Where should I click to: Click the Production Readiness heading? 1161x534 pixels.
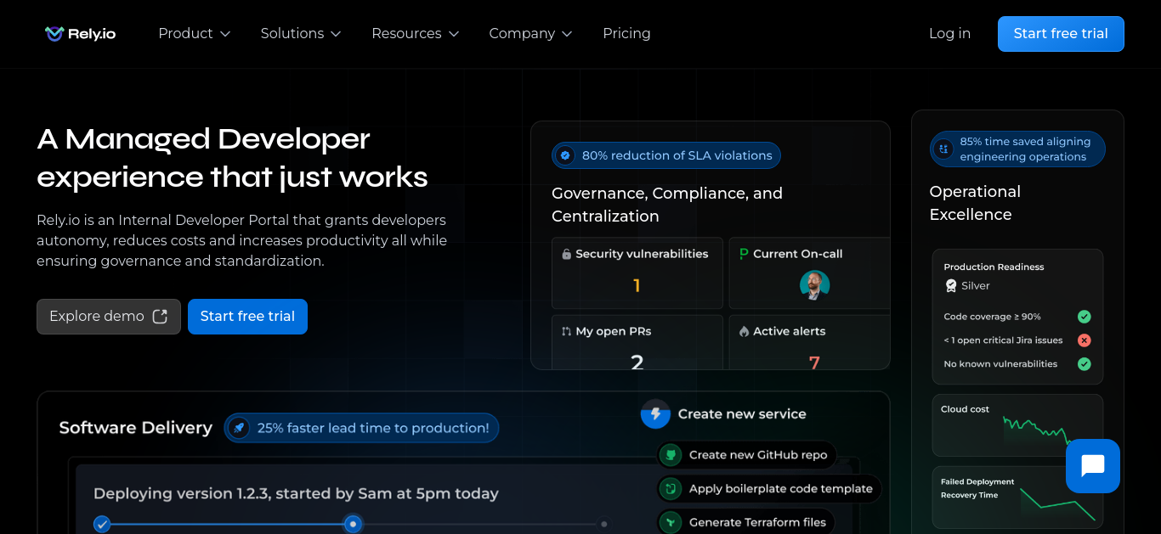(x=994, y=267)
